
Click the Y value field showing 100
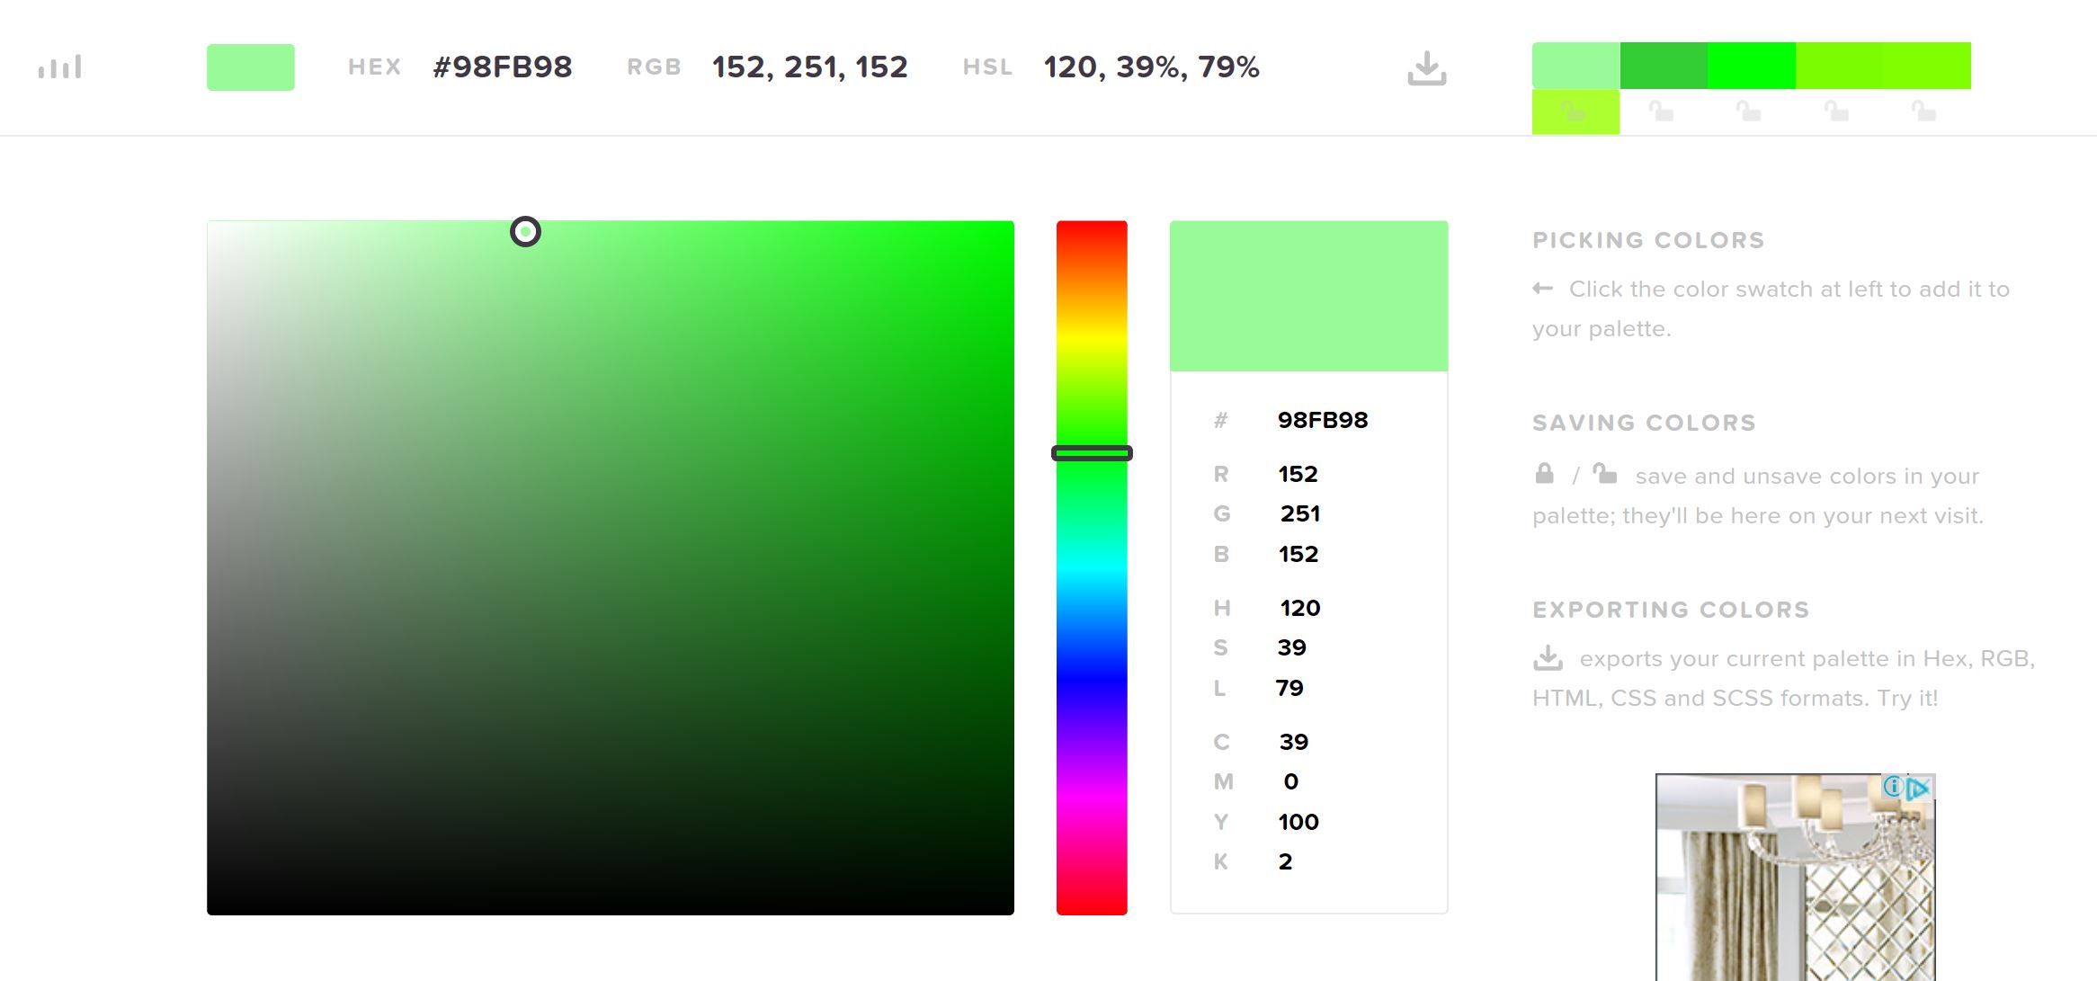point(1298,822)
